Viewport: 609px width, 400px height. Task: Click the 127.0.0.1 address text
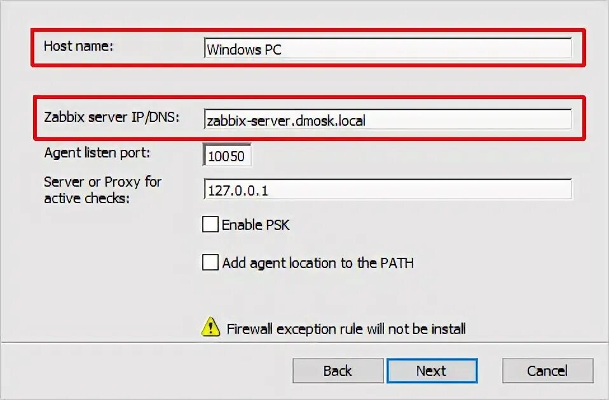pyautogui.click(x=238, y=190)
